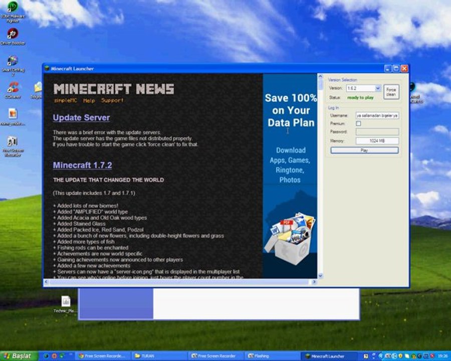451x361 pixels.
Task: Click the disabled Password field
Action: click(x=377, y=132)
